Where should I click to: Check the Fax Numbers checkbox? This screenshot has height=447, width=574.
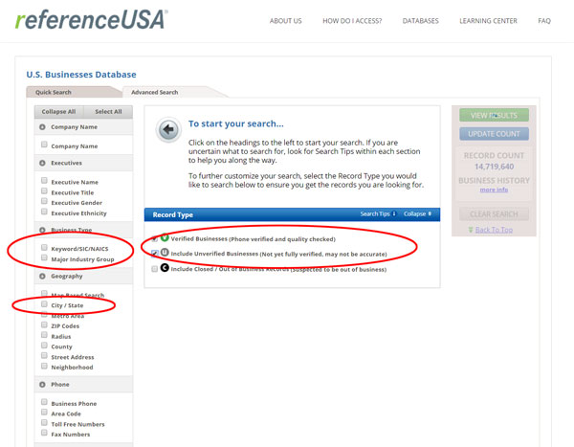[x=44, y=433]
